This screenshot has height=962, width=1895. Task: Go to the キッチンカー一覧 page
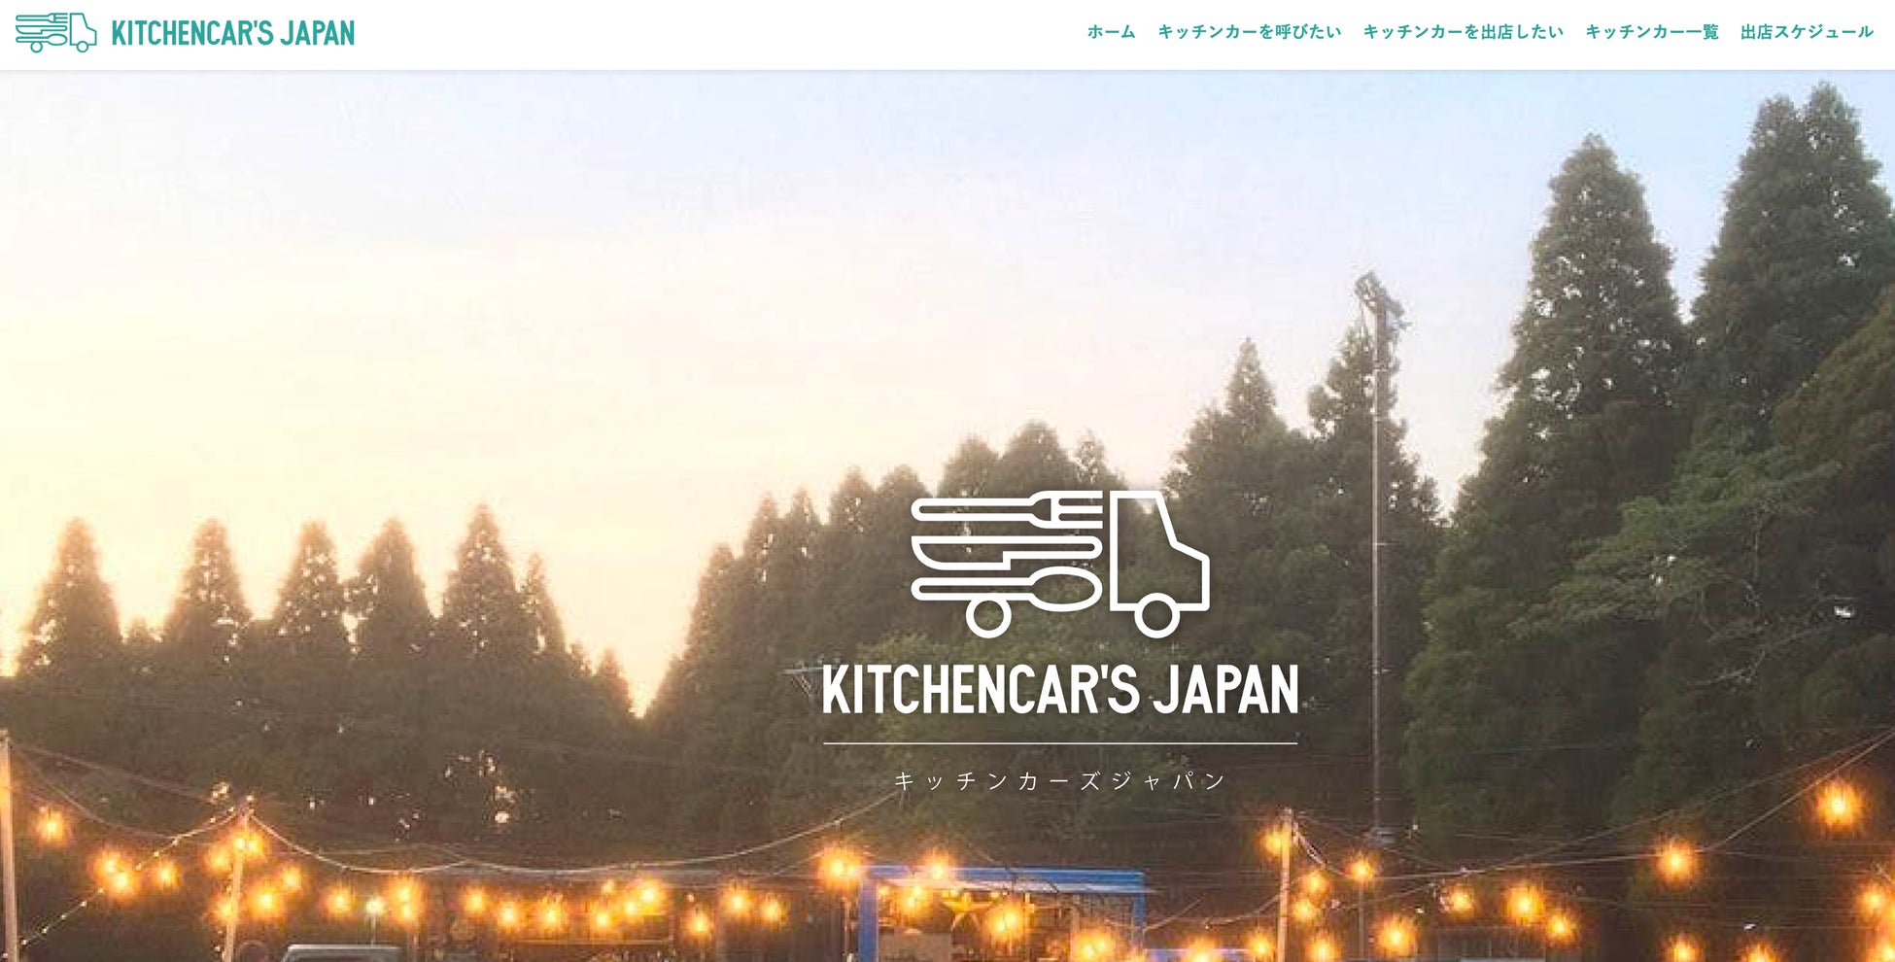pyautogui.click(x=1651, y=32)
